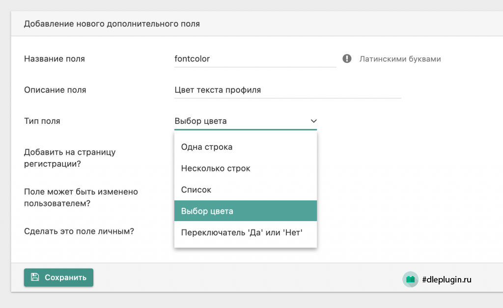Choose Одна строка from the list
This screenshot has width=503, height=308.
click(x=246, y=147)
